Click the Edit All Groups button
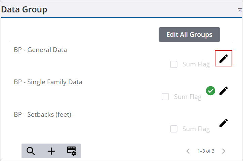243x161 pixels. click(189, 35)
